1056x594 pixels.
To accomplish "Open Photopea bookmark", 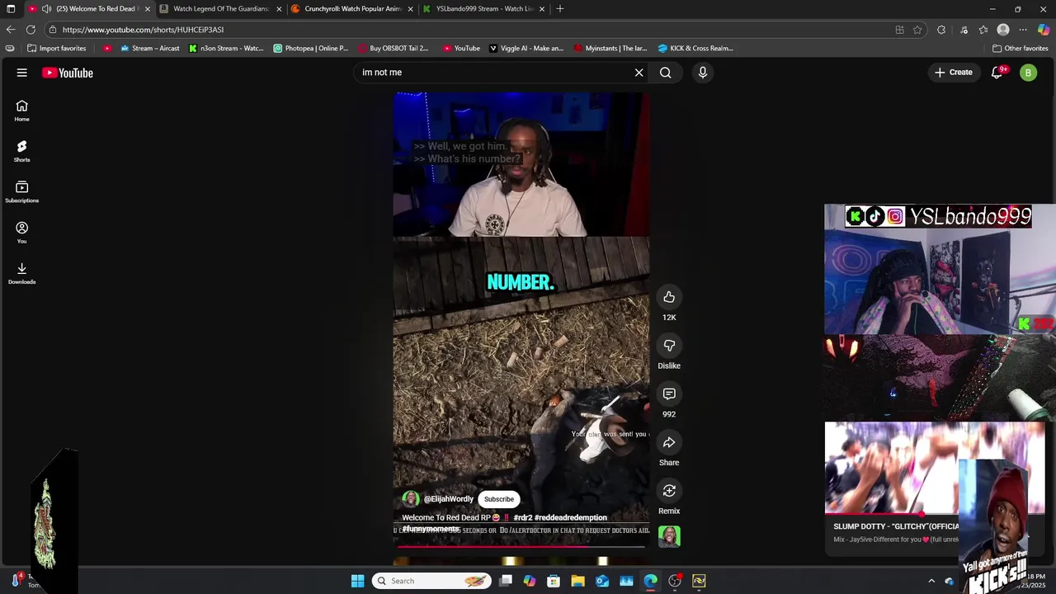I will [x=311, y=48].
